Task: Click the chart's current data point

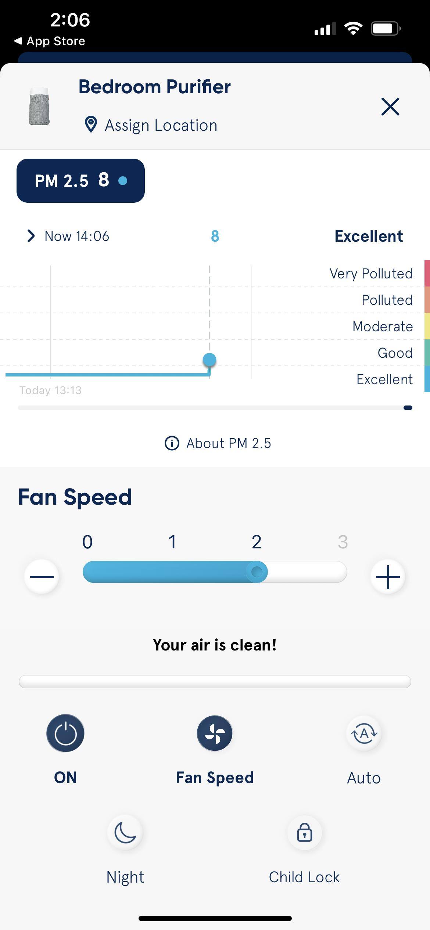Action: coord(209,360)
